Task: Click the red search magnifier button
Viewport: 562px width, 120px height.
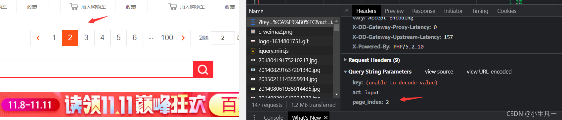Action: (203, 69)
